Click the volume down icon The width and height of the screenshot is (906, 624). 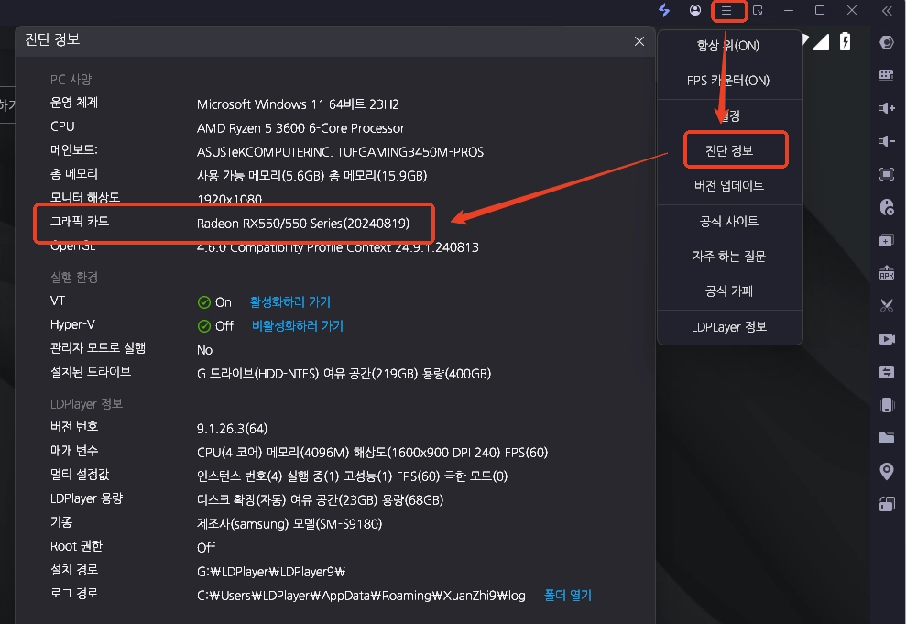[x=887, y=141]
